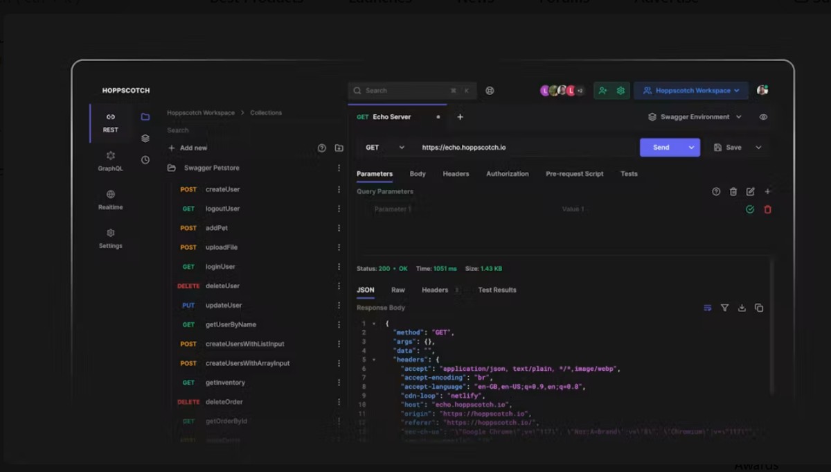
Task: Add a new query parameter
Action: tap(767, 192)
